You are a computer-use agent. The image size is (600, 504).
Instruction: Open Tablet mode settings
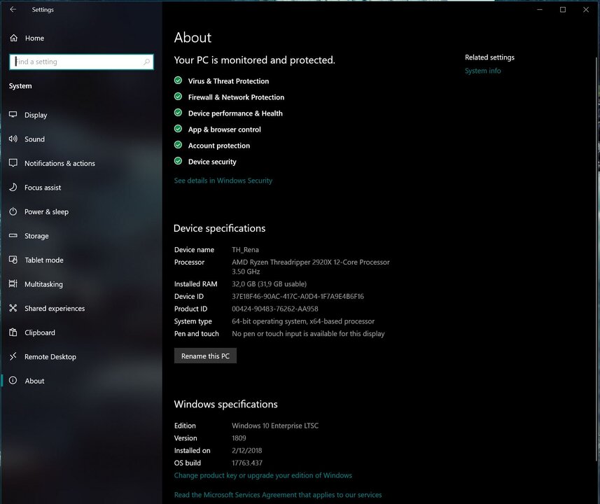81,260
